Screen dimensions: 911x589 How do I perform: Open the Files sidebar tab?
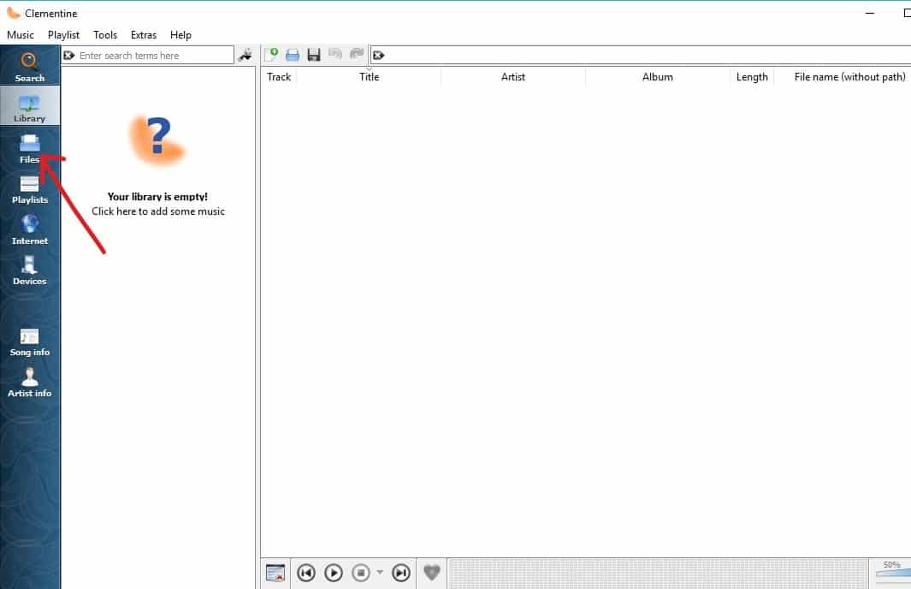(30, 148)
